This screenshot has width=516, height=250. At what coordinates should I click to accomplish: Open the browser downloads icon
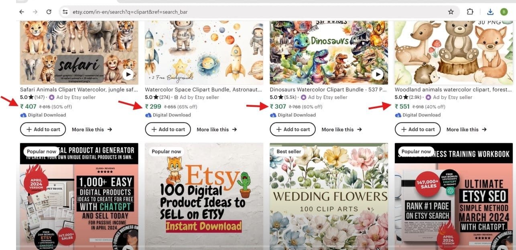(490, 12)
